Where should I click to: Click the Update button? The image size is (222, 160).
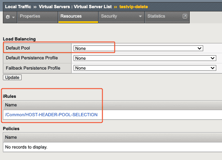[x=12, y=77]
